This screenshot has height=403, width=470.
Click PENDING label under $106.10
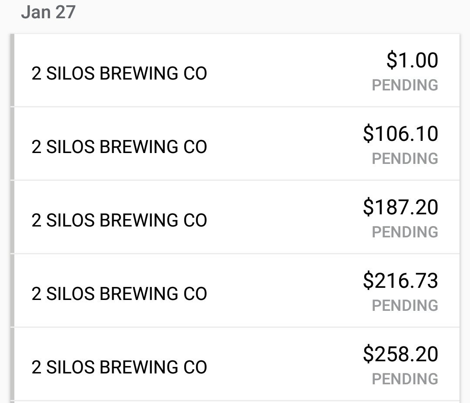tap(405, 159)
